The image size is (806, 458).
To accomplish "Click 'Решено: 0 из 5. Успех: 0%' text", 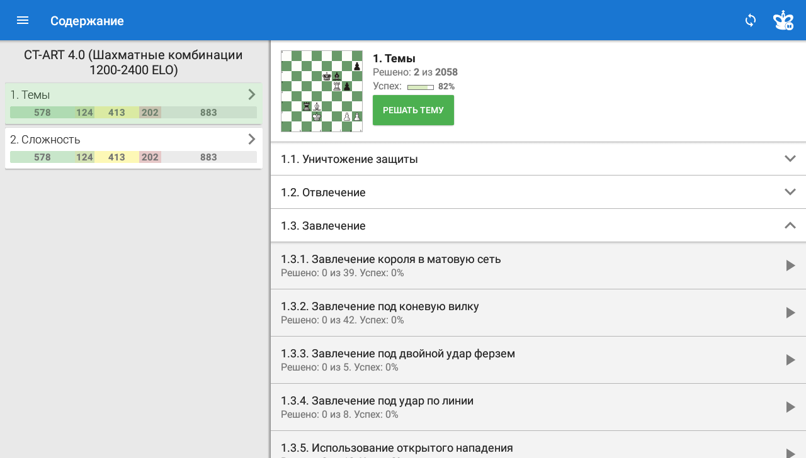I will [339, 367].
